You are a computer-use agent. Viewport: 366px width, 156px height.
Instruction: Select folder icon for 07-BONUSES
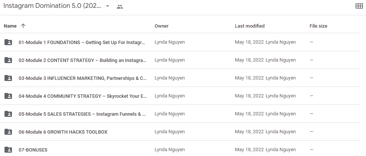(x=8, y=150)
